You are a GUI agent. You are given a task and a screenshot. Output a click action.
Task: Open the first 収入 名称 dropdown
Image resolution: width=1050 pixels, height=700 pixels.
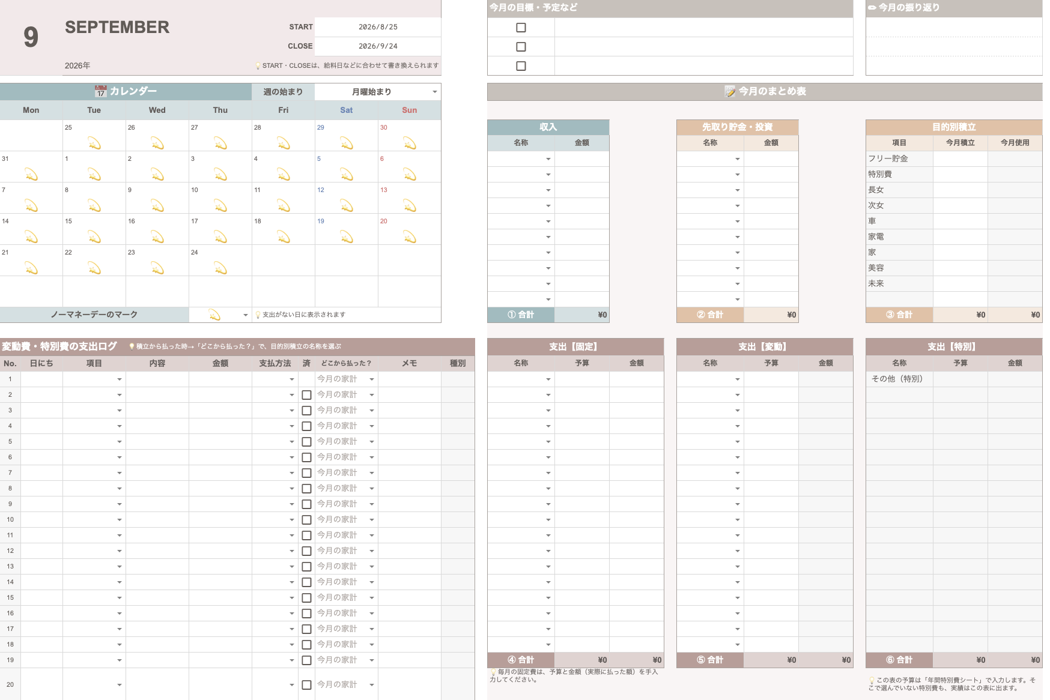pyautogui.click(x=548, y=159)
